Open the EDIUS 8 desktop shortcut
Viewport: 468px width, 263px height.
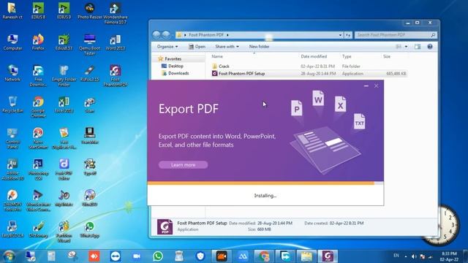pos(38,11)
